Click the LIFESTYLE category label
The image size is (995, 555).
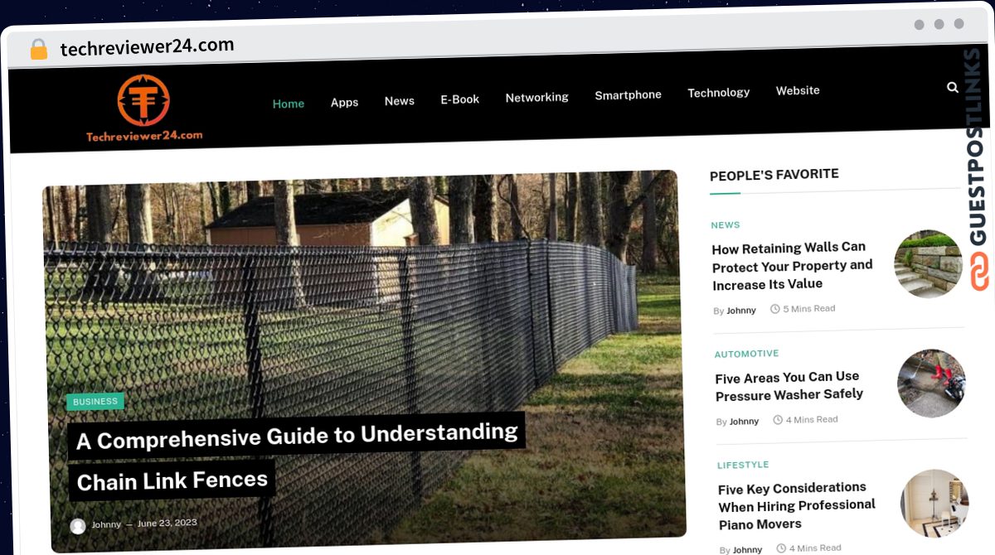click(x=744, y=465)
